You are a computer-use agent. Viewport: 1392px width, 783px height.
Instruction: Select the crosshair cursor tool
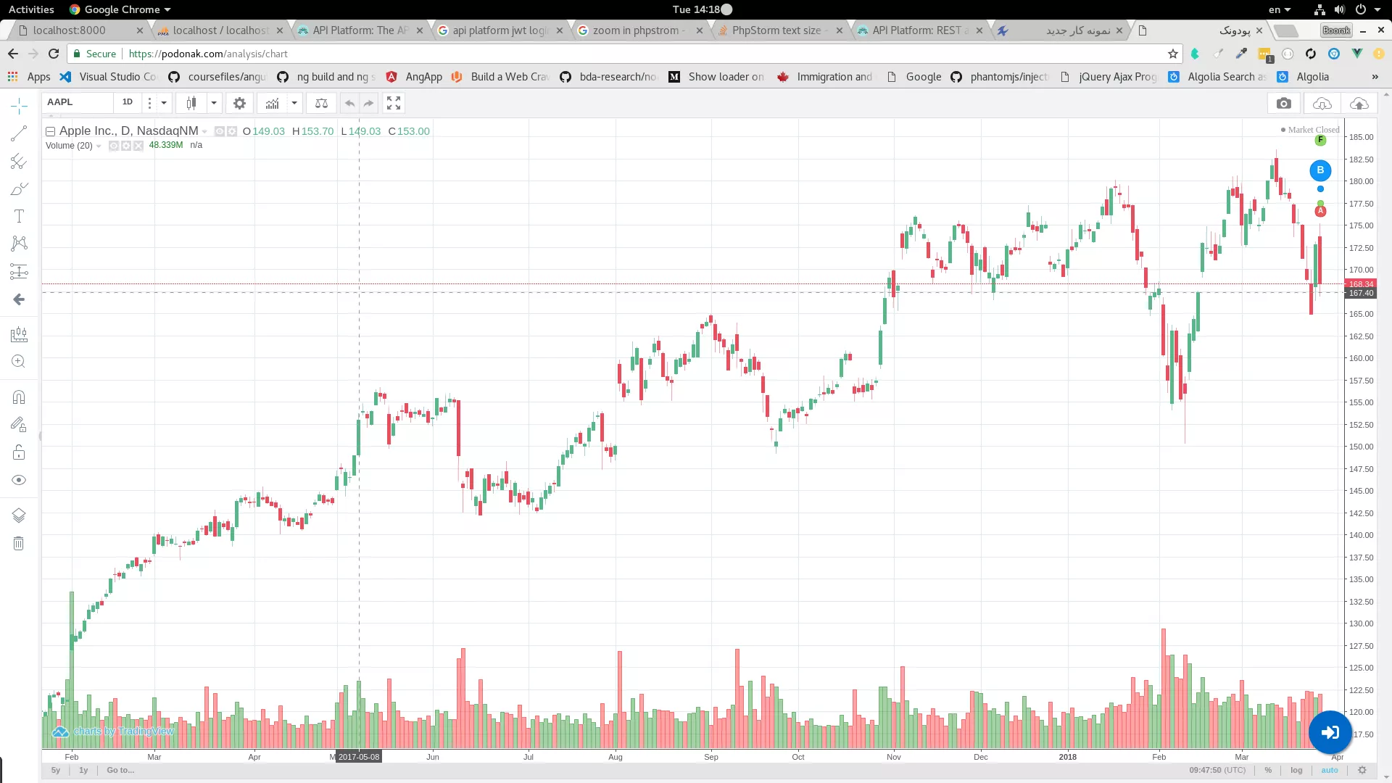19,107
